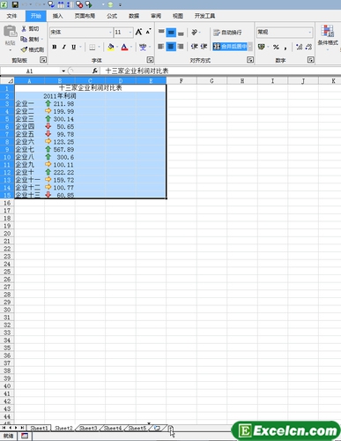Open the Sheet3 worksheet tab
341x441 pixels.
pos(88,428)
